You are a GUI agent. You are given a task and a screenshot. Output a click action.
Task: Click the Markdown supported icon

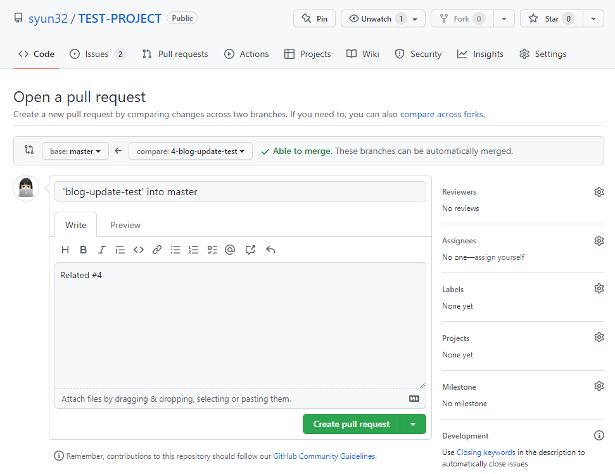(414, 399)
